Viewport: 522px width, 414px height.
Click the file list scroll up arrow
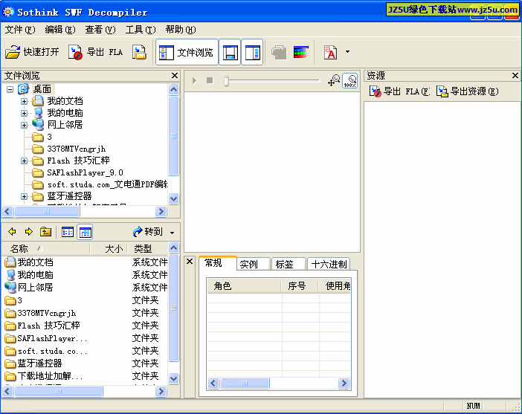pos(174,248)
